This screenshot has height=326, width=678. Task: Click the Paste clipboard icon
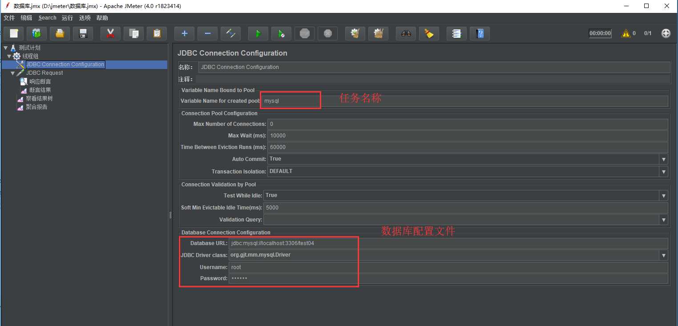coord(157,33)
